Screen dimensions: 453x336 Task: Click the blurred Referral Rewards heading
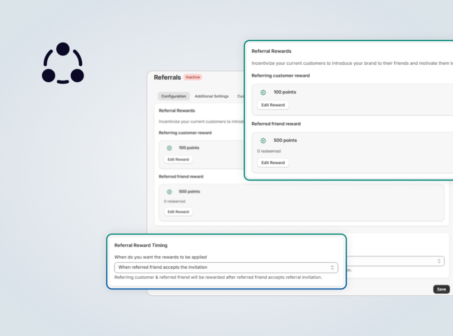177,111
